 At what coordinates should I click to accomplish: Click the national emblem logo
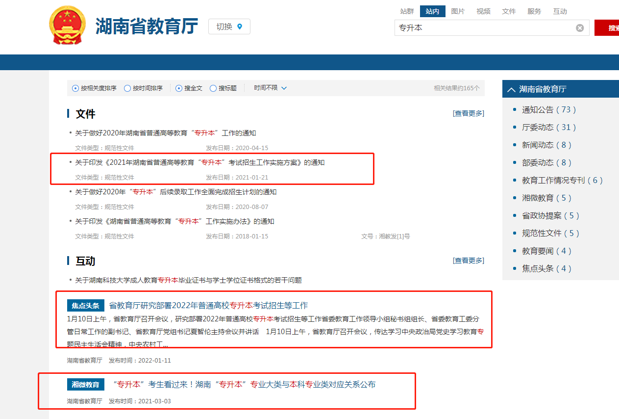pos(67,26)
